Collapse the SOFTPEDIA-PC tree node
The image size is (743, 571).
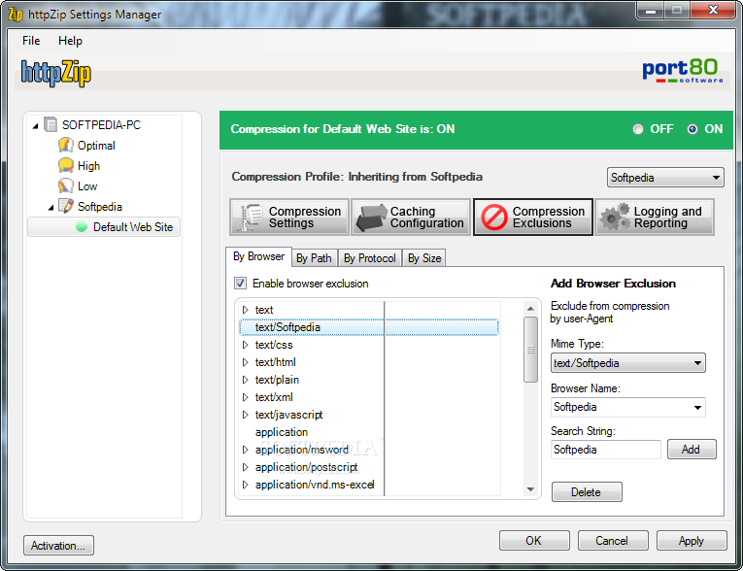[x=36, y=125]
